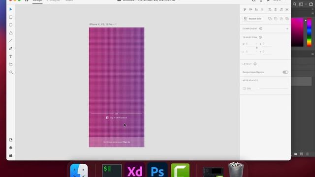Click the 0% opacity value field
Screen dimensions: 315x177
[x=249, y=88]
